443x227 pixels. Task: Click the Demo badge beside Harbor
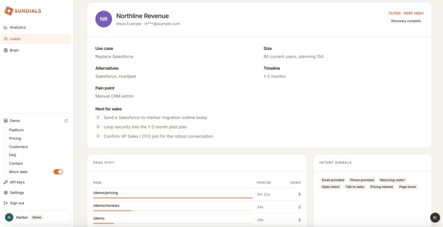coord(37,218)
